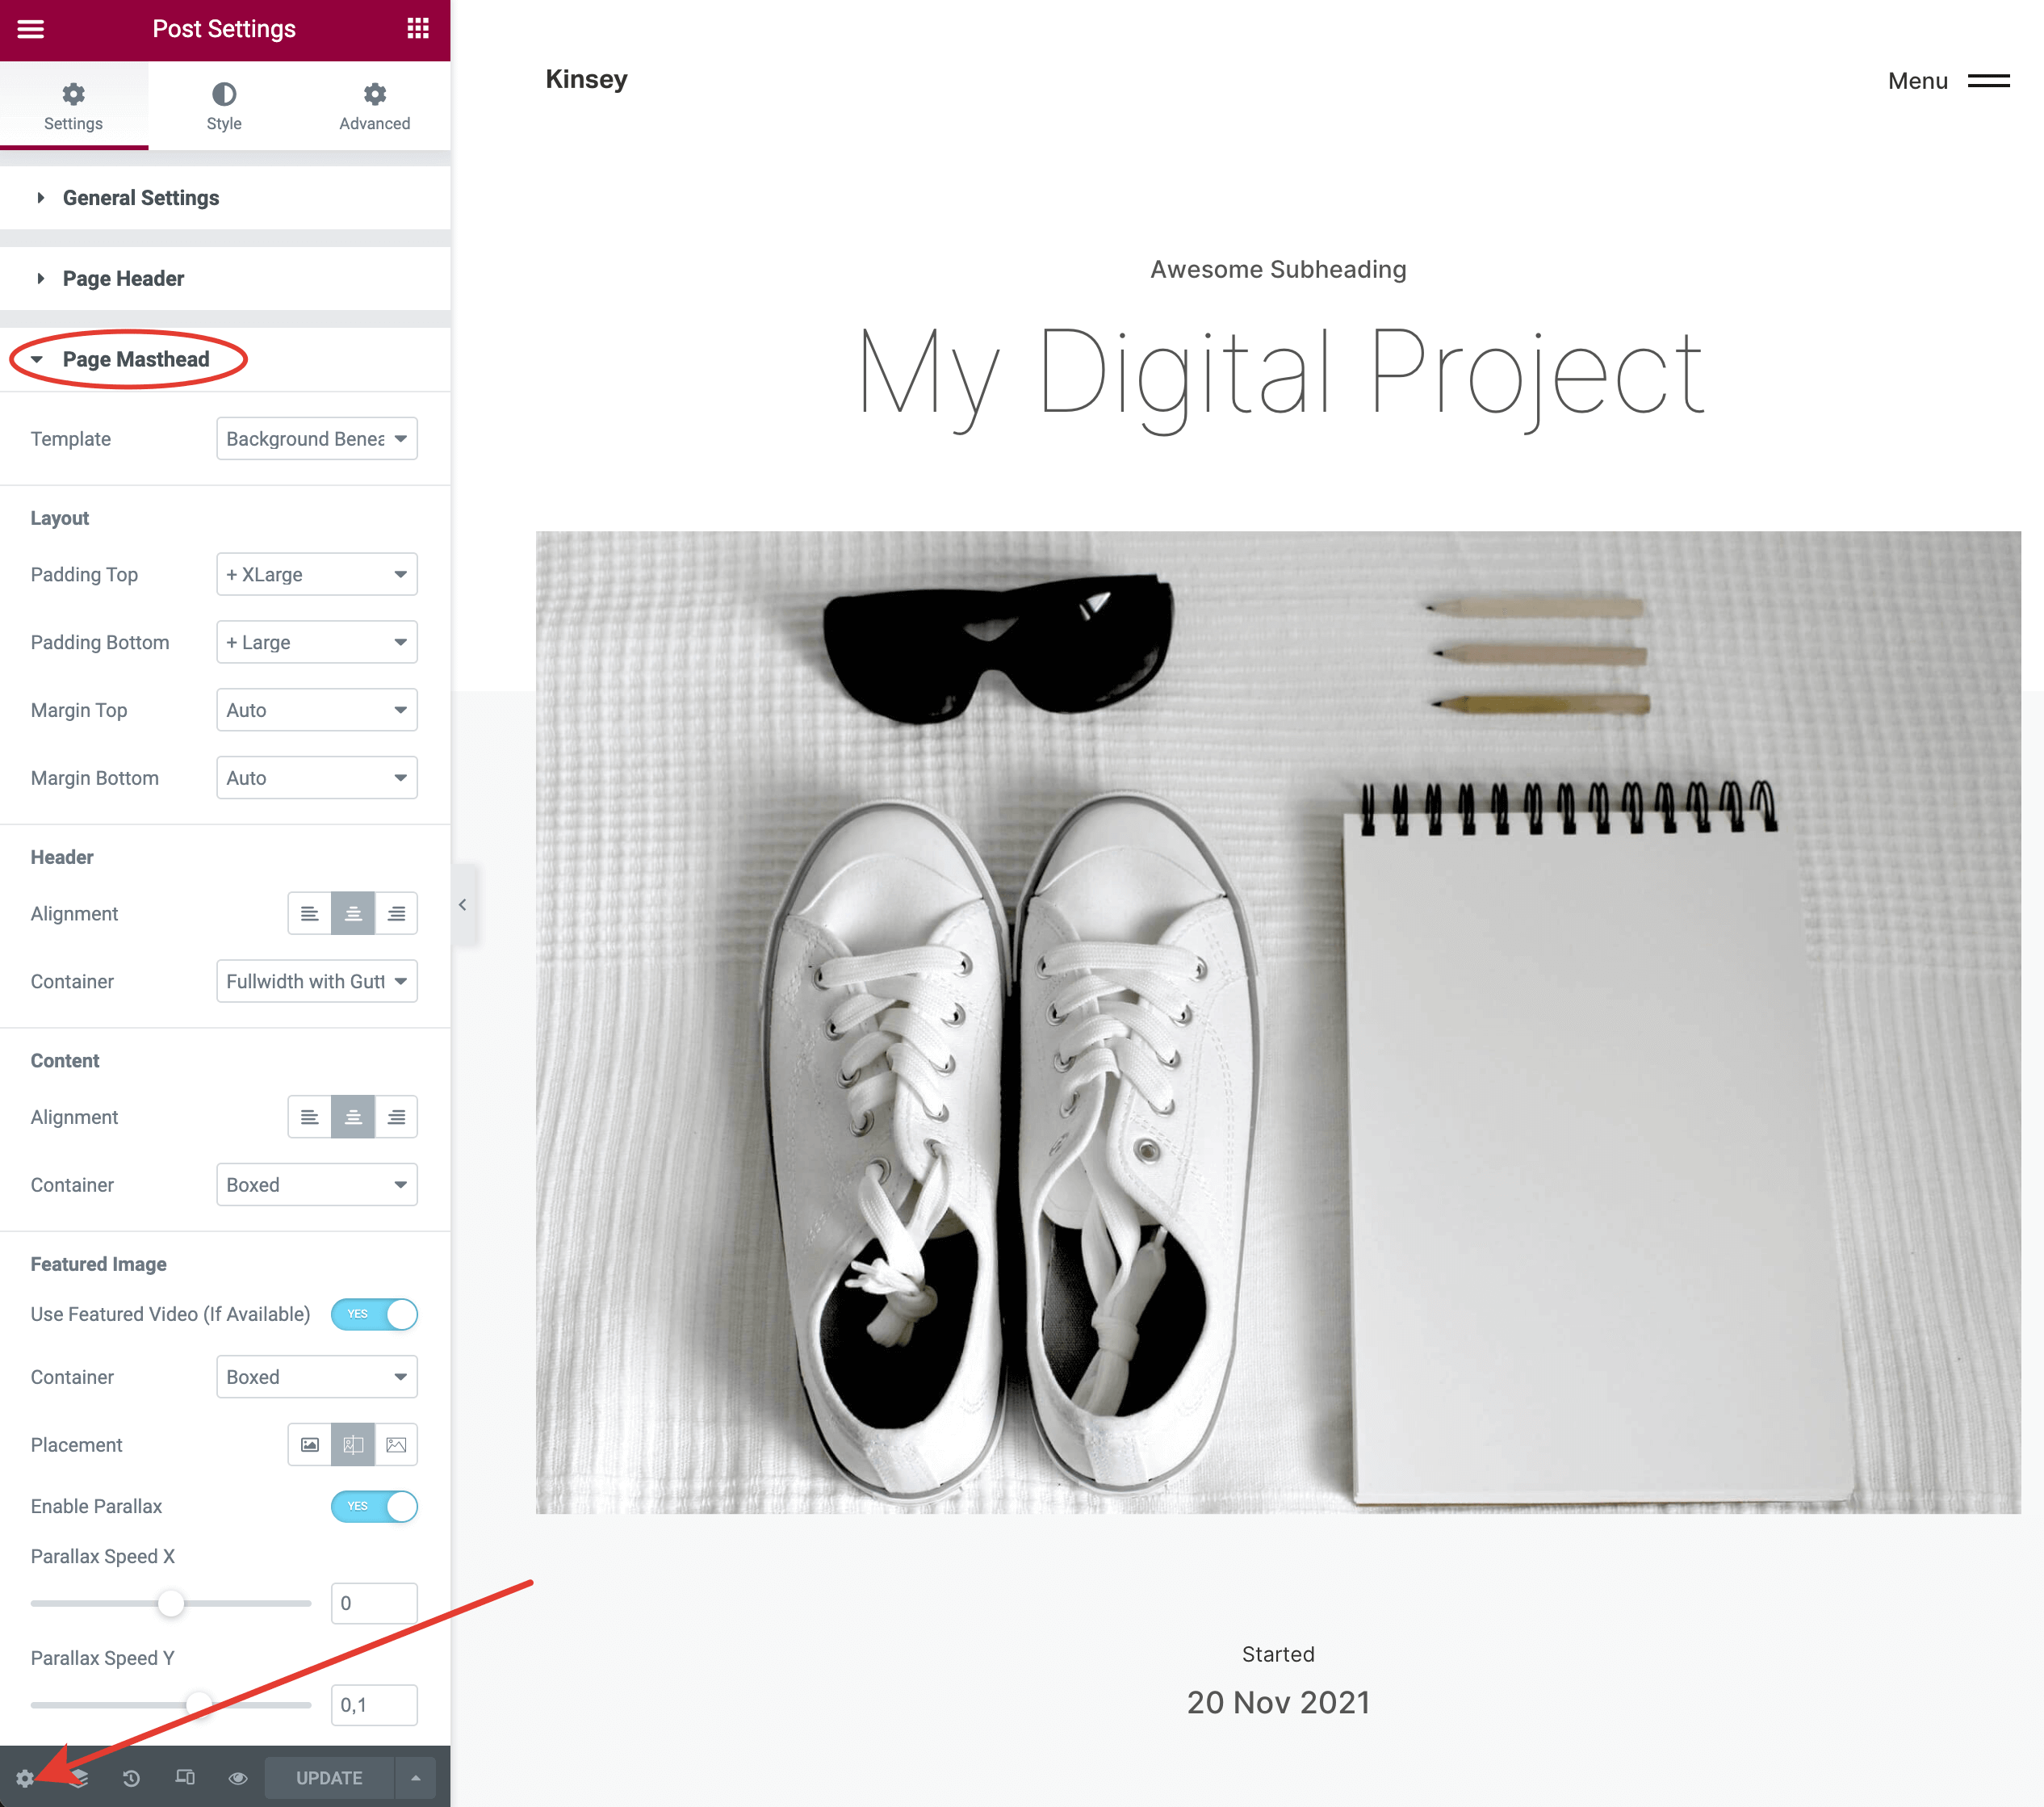Set Content alignment to right
Screen dimensions: 2044x1807
pyautogui.click(x=396, y=1117)
